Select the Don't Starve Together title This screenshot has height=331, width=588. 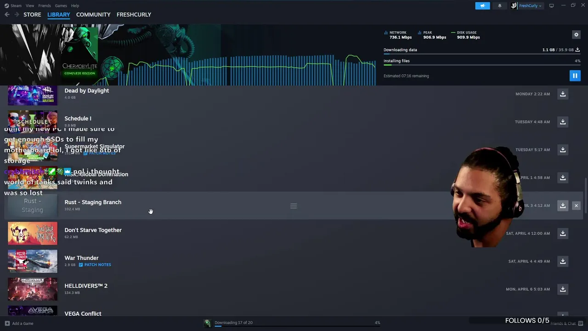click(x=93, y=230)
